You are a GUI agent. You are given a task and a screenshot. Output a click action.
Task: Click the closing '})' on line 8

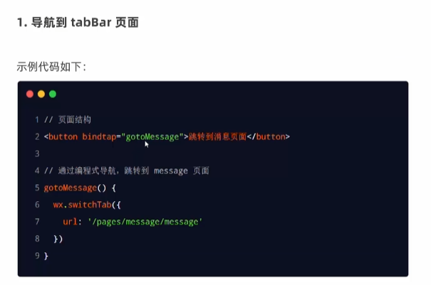pyautogui.click(x=58, y=239)
